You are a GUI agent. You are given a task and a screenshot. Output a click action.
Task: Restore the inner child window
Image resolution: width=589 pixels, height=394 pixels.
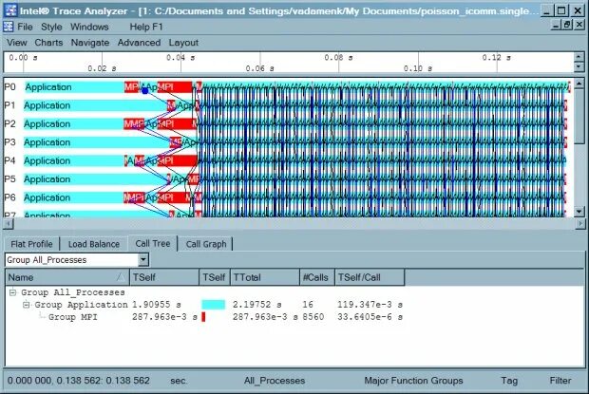567,25
